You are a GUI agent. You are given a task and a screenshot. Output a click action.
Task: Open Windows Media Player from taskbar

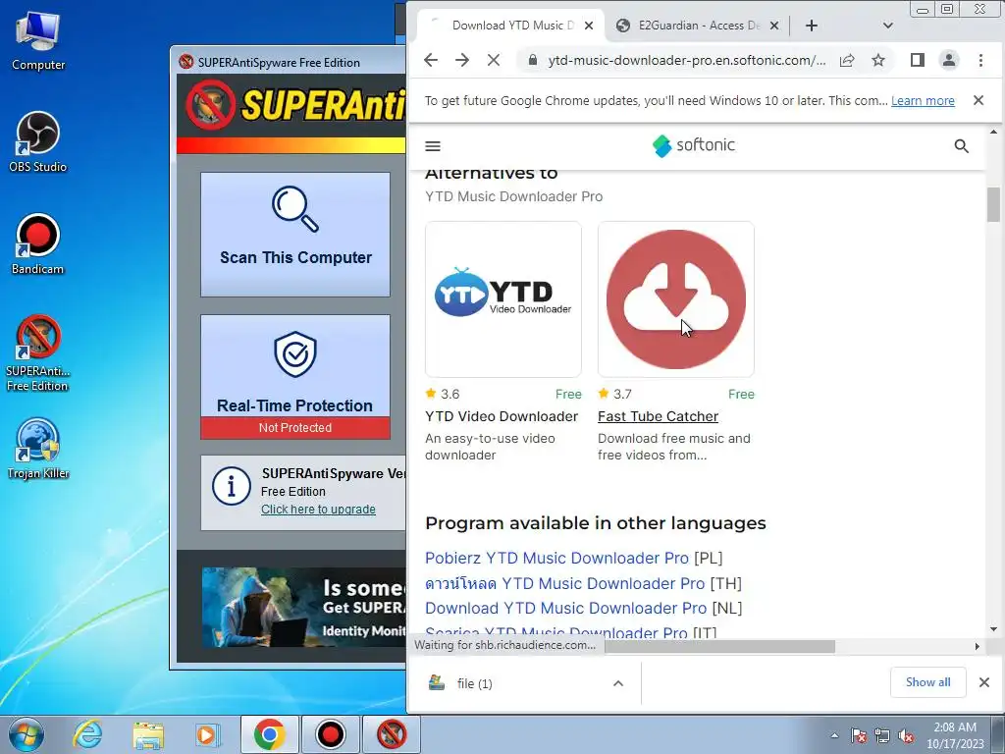point(208,734)
